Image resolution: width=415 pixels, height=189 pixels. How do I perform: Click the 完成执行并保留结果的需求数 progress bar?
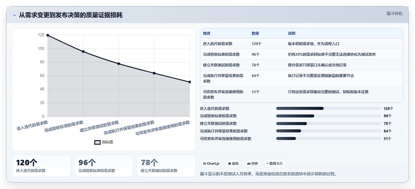(x=329, y=131)
